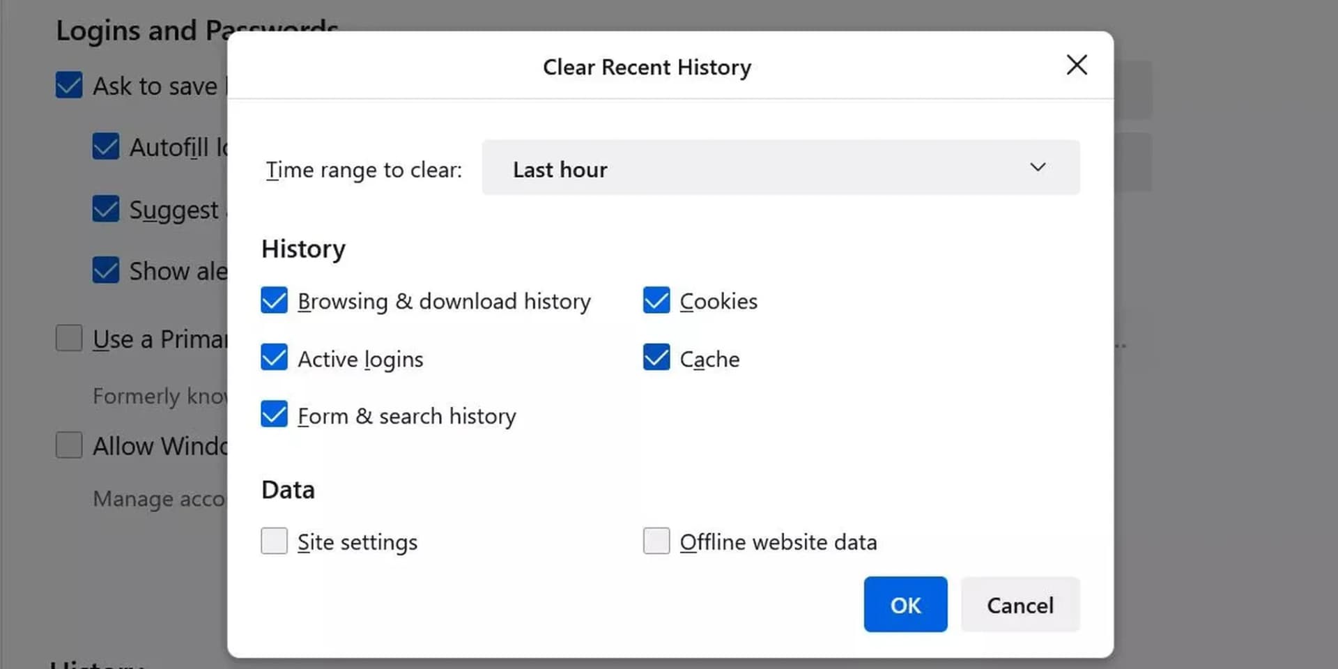1338x669 pixels.
Task: Enable Use a Primary password
Action: pos(68,338)
